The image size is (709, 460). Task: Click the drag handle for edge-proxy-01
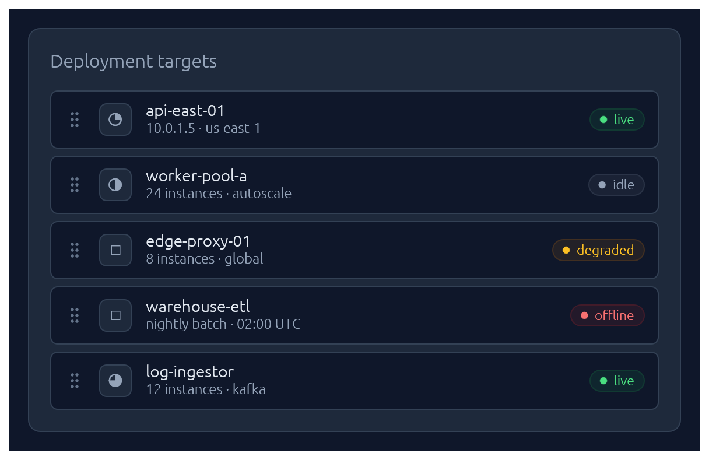pyautogui.click(x=75, y=250)
